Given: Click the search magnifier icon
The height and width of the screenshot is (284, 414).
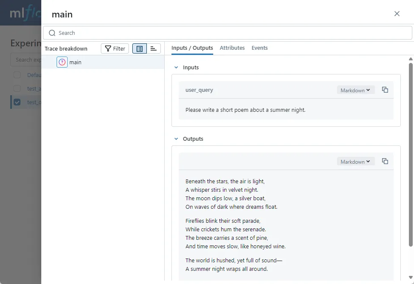Looking at the screenshot, I should point(51,33).
